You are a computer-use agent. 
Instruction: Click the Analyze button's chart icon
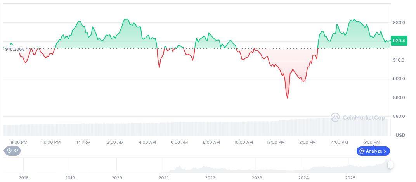click(x=362, y=151)
